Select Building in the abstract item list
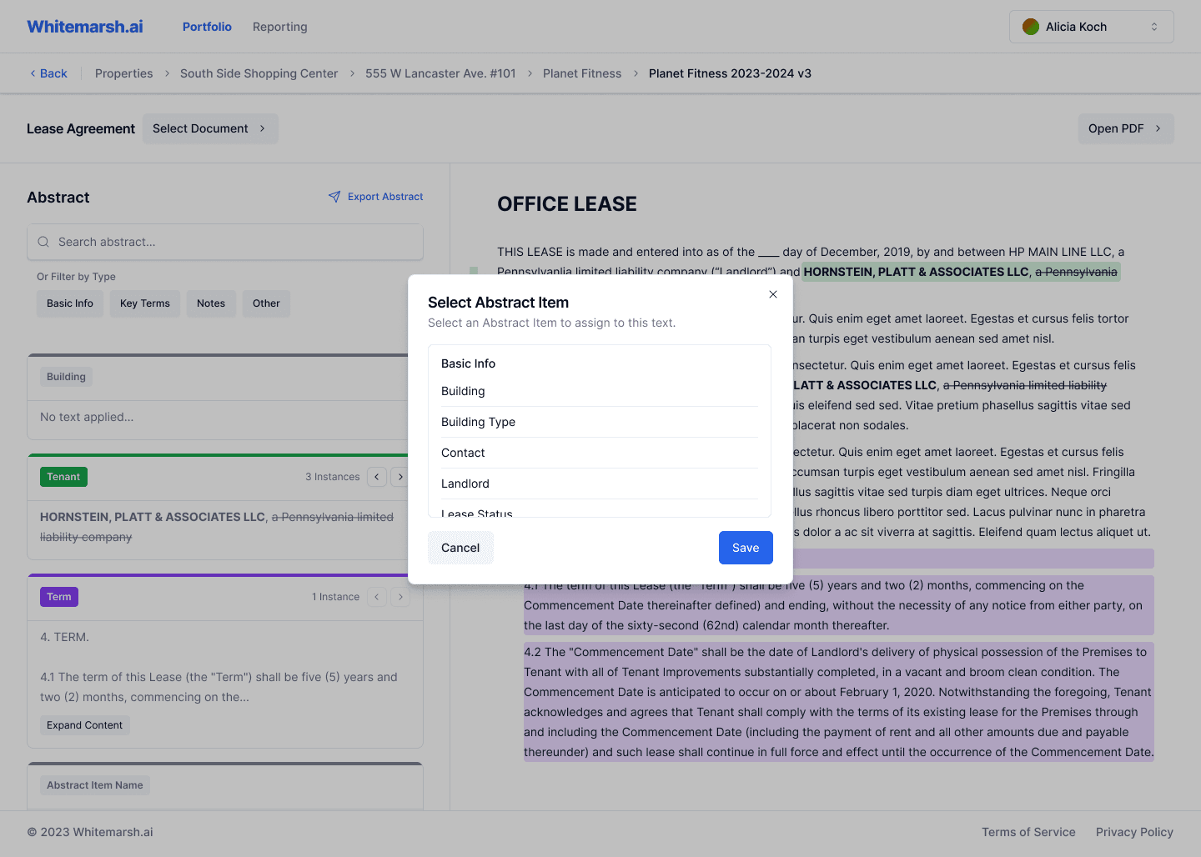1201x857 pixels. click(599, 391)
